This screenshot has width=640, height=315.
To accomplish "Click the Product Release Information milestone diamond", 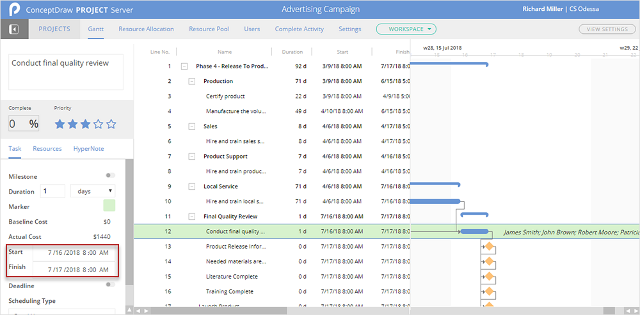I will [489, 247].
